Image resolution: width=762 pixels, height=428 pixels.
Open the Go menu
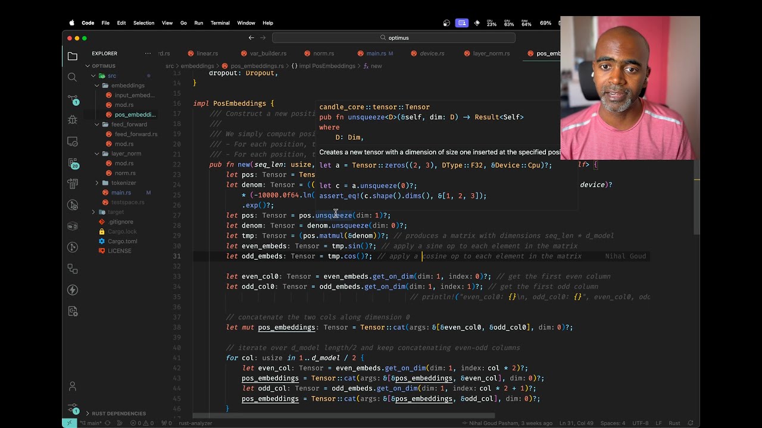pos(183,23)
